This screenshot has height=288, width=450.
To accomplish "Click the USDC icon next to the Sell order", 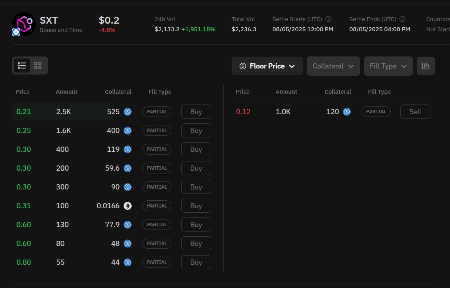I will click(347, 111).
